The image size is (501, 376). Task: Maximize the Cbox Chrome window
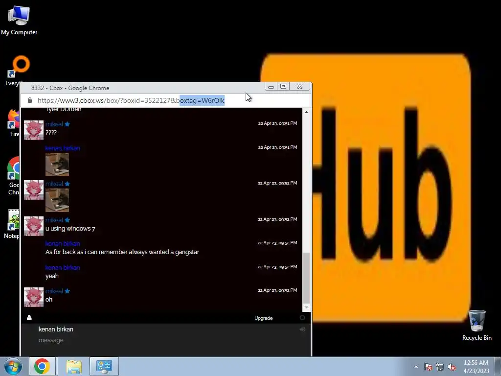(x=283, y=86)
